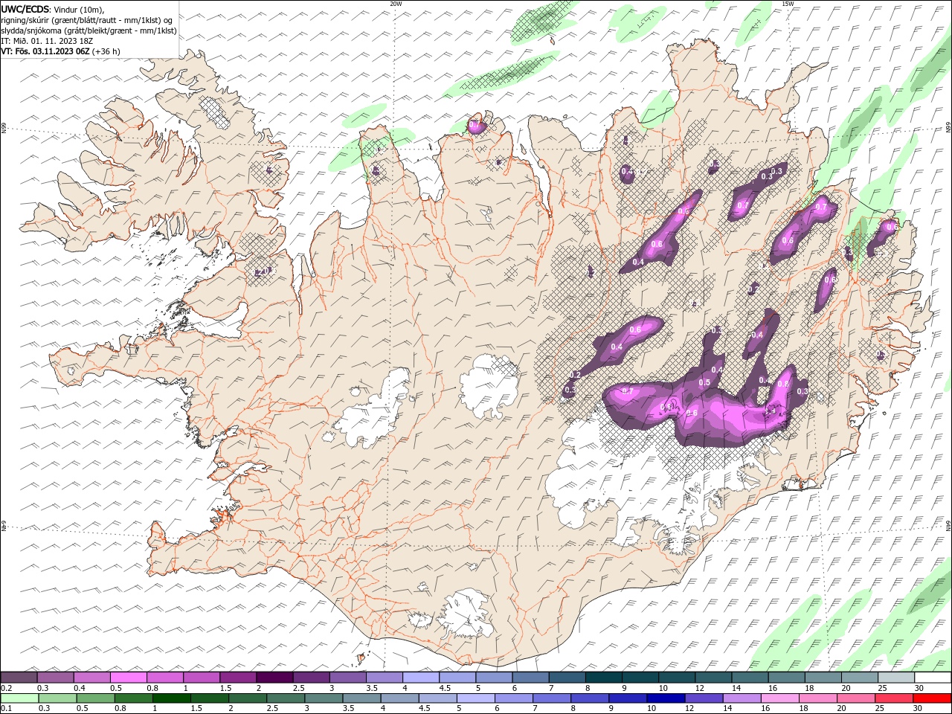Click the "VT: Fös. 03.11.2023 06Z (+36 h)" line
The width and height of the screenshot is (952, 714).
60,51
